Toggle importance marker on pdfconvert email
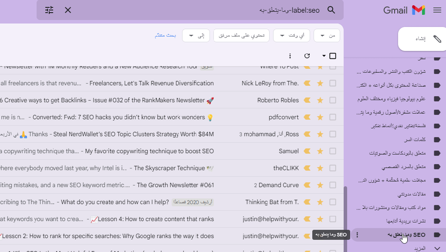446x252 pixels. [307, 118]
